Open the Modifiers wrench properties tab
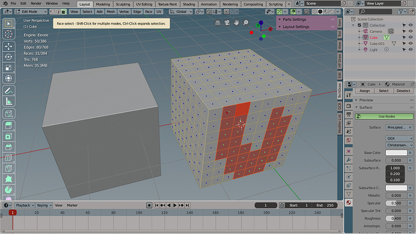This screenshot has width=416, height=234. (348, 159)
